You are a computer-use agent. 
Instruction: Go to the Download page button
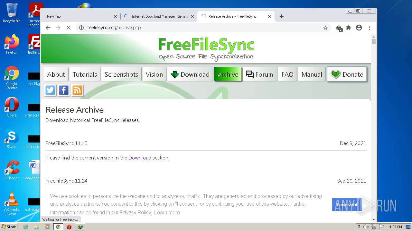pyautogui.click(x=190, y=74)
